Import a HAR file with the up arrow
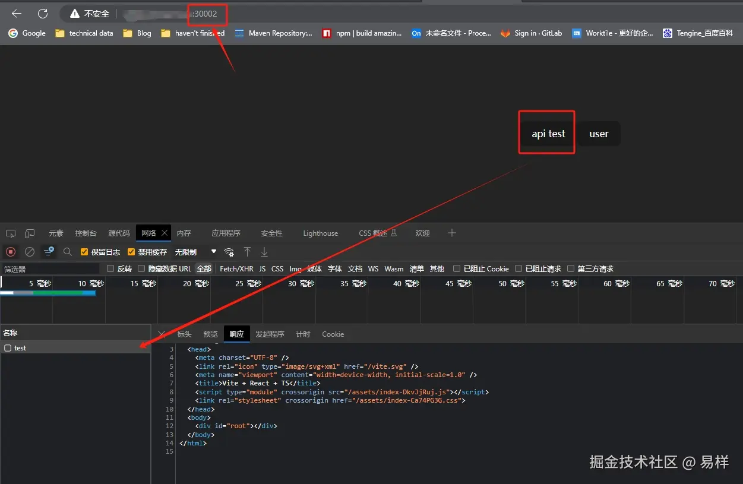 point(247,252)
